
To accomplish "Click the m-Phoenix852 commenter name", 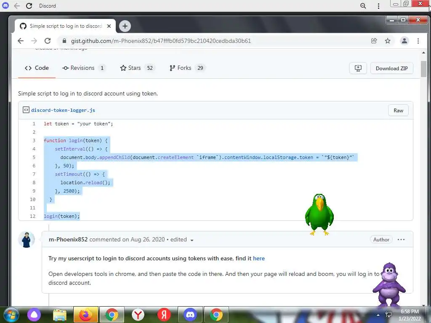I will point(68,239).
